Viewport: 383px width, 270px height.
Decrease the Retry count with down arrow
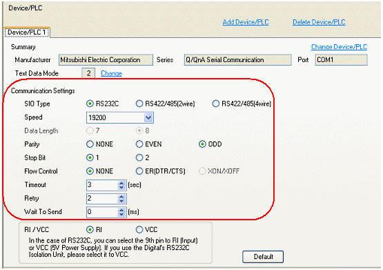point(121,201)
